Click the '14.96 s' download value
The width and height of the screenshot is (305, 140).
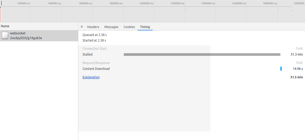pos(298,69)
